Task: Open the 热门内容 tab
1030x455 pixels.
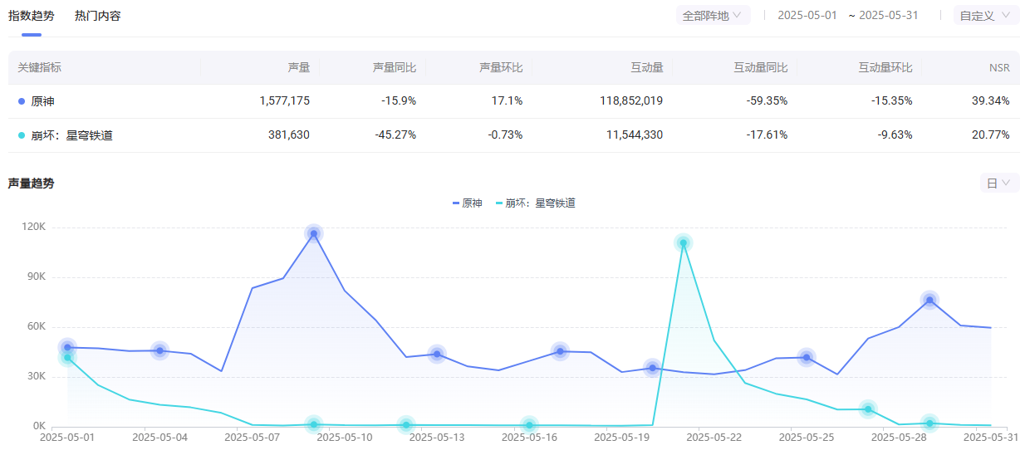Action: tap(97, 16)
